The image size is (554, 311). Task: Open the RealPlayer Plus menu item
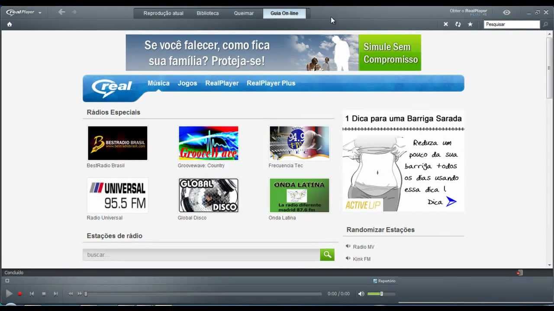(x=271, y=83)
